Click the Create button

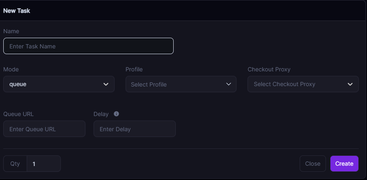click(x=344, y=164)
